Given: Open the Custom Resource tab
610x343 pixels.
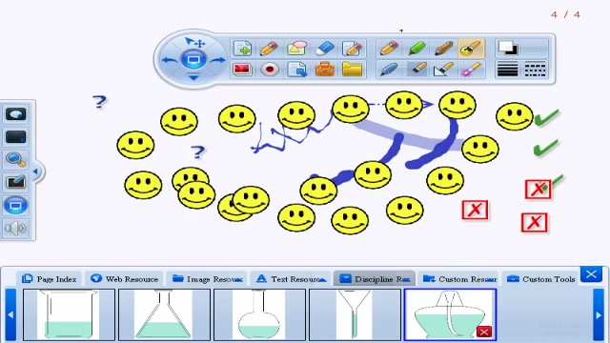Looking at the screenshot, I should (459, 279).
